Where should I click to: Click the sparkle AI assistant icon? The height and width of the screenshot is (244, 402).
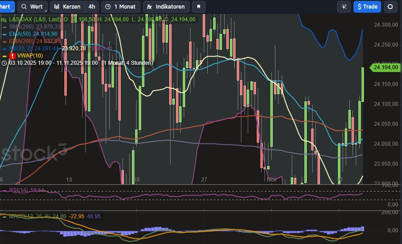point(343,7)
